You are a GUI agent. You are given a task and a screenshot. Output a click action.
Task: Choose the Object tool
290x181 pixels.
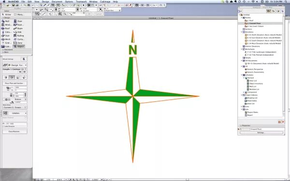[19, 46]
